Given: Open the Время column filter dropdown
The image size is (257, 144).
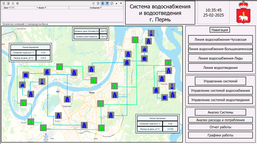Looking at the screenshot, I should (45, 7).
